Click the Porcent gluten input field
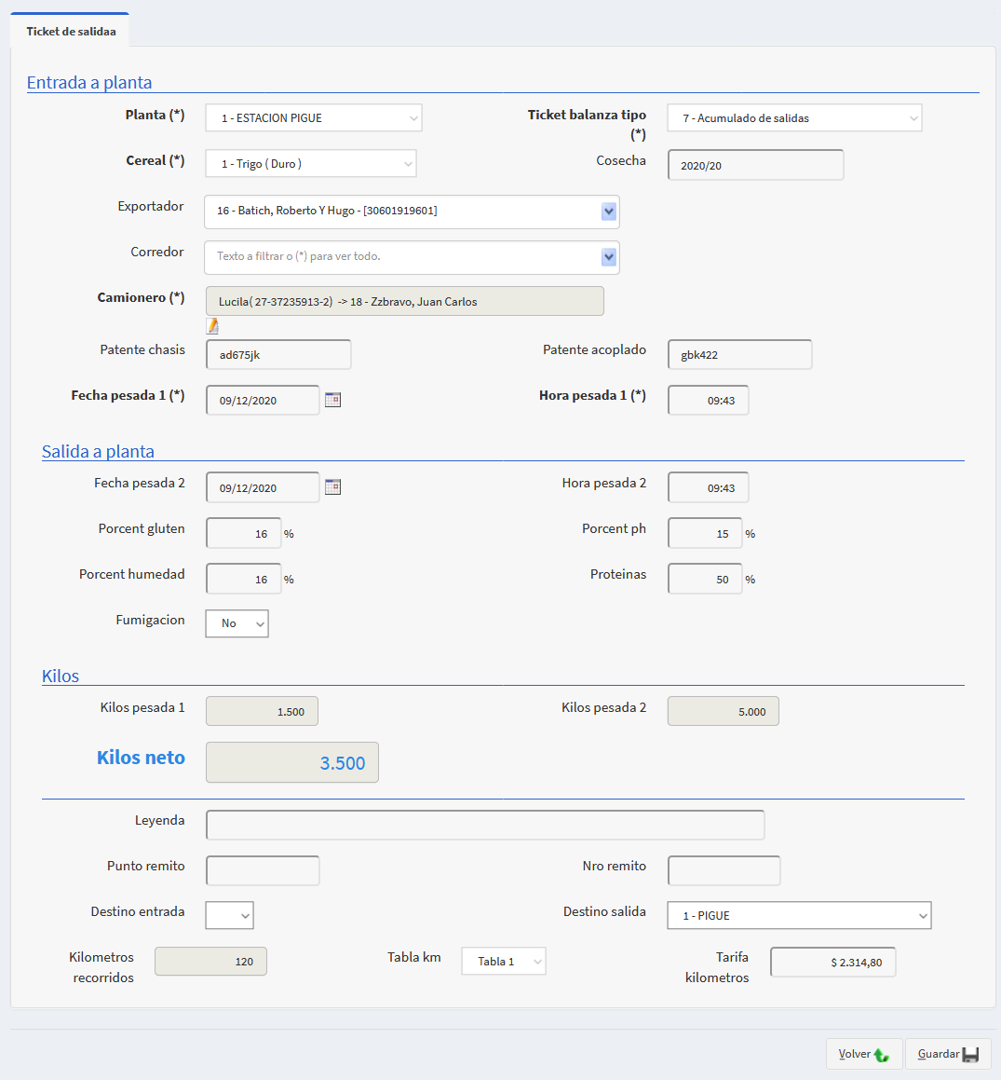Image resolution: width=1001 pixels, height=1080 pixels. (244, 534)
